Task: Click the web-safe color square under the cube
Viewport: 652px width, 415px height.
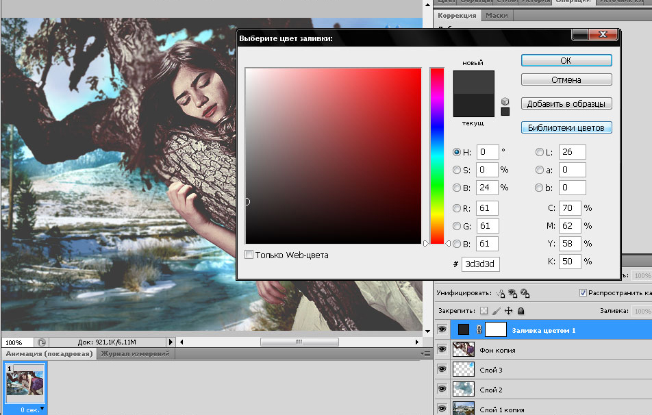Action: click(505, 112)
